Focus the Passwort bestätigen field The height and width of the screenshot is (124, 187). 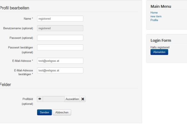60,47
